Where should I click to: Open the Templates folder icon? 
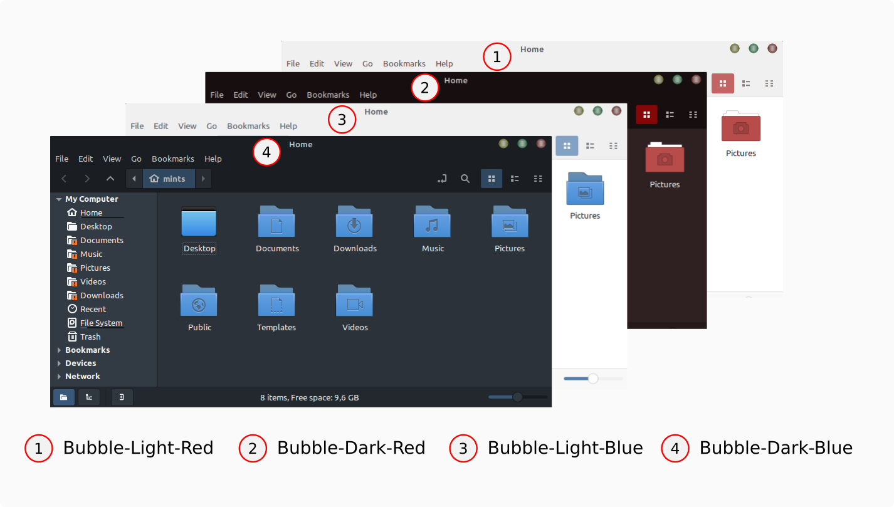[276, 308]
